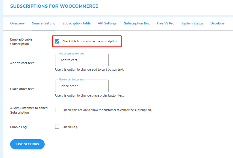The image size is (233, 158).
Task: Uncheck the enable subscription checkbox
Action: tap(57, 41)
